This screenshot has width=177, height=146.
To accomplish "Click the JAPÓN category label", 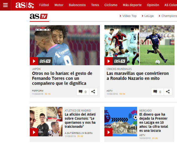I will tap(36, 69).
